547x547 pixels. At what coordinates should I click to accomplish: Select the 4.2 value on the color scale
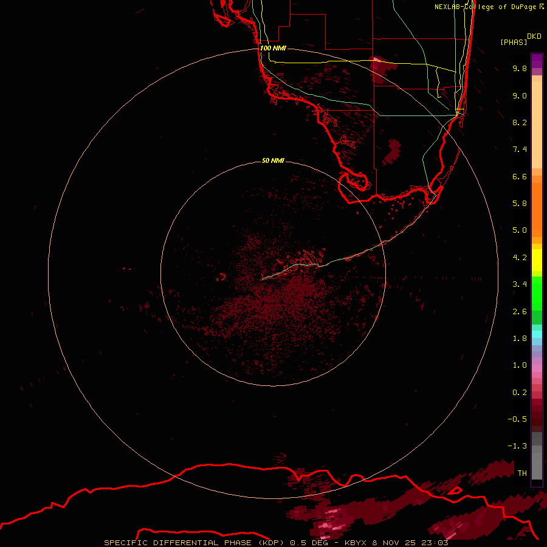pyautogui.click(x=520, y=258)
